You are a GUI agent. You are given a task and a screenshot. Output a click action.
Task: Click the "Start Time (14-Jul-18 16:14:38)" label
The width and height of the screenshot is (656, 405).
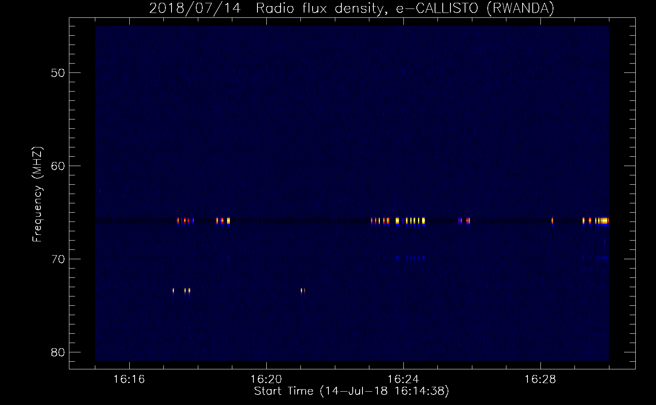tap(352, 391)
